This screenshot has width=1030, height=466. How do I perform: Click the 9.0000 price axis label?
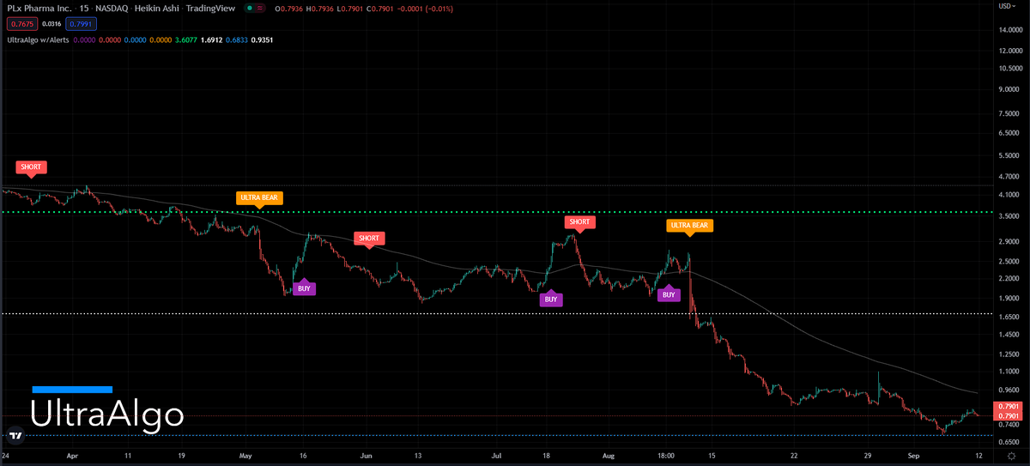[x=1009, y=88]
